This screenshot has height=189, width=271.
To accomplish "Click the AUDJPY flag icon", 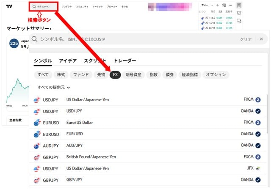I will (x=37, y=146).
